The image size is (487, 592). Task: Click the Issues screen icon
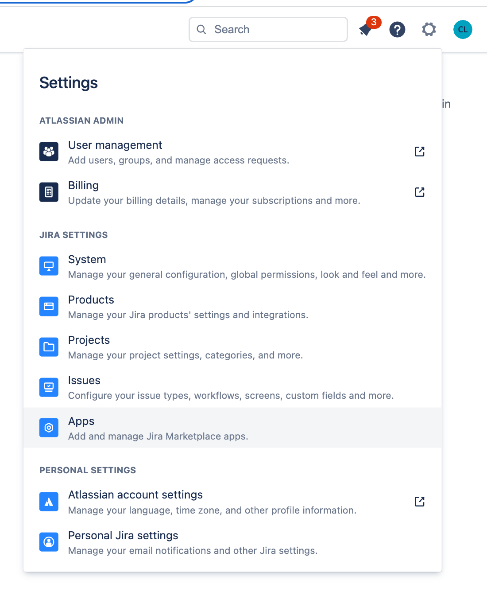pyautogui.click(x=49, y=387)
